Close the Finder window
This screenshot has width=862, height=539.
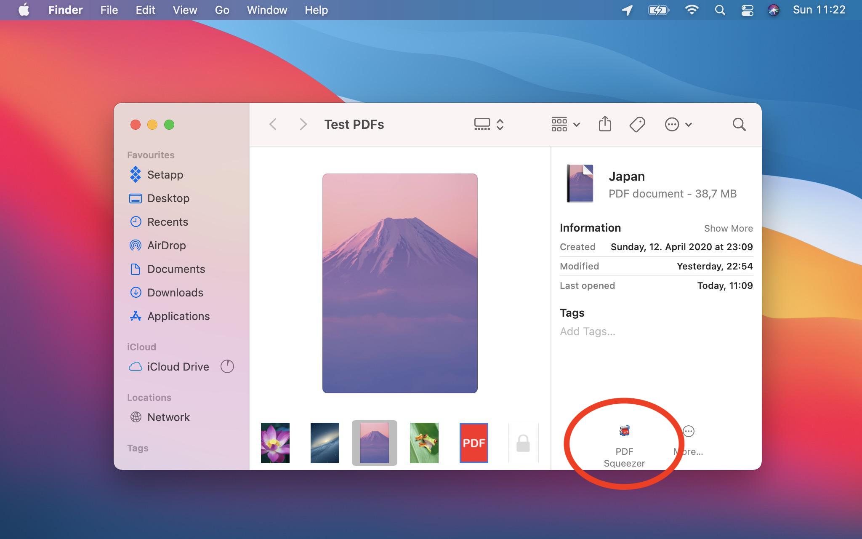point(136,125)
